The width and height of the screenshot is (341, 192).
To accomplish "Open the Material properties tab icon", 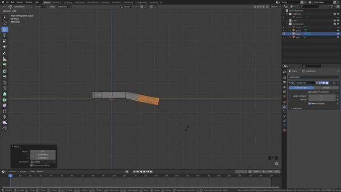I will pos(284,130).
